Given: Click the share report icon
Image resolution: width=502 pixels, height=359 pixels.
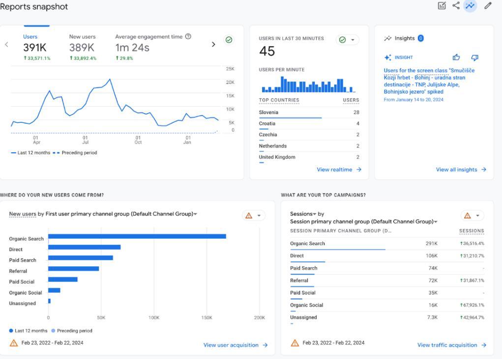Looking at the screenshot, I should [x=456, y=5].
